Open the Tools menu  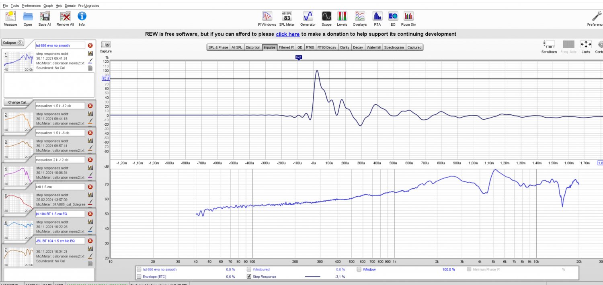(15, 6)
